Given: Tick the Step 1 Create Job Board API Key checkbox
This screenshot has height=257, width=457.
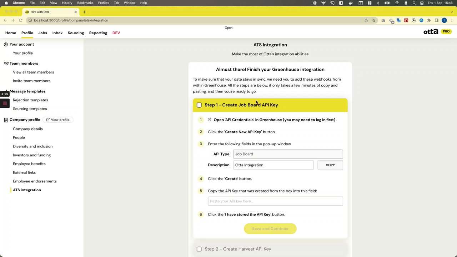Looking at the screenshot, I should 199,105.
